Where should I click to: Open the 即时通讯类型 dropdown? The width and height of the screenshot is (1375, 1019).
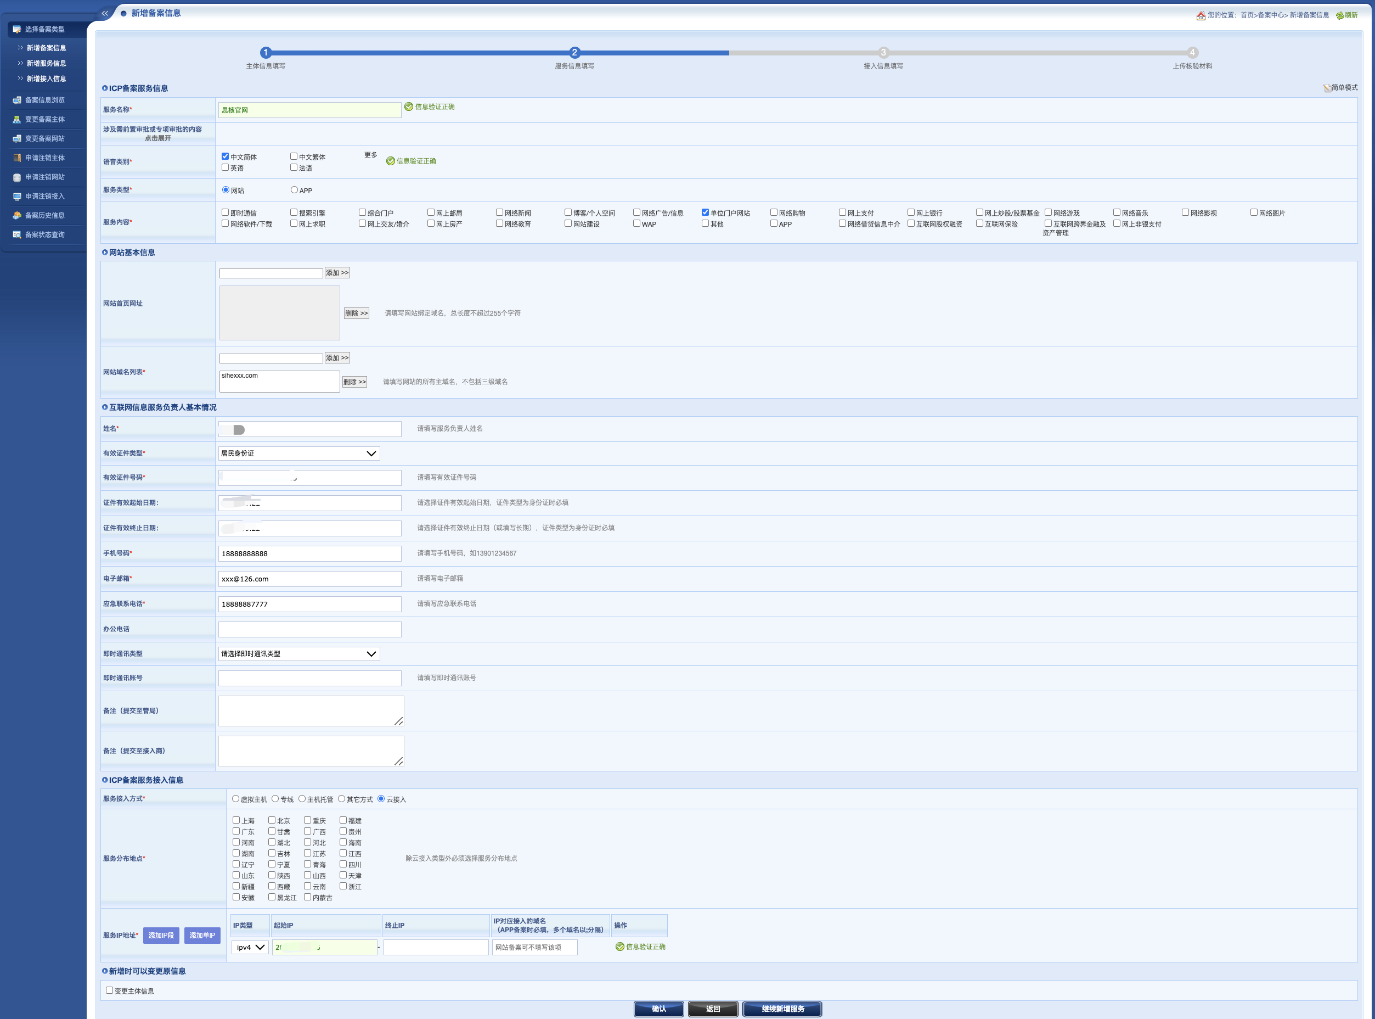click(x=299, y=654)
